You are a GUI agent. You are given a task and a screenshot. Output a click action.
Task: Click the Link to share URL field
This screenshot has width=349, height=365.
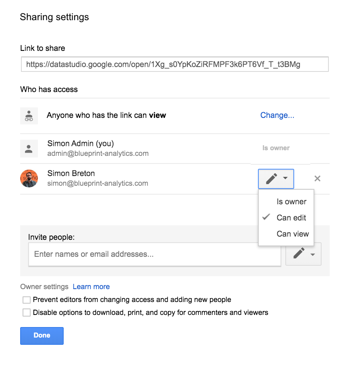[x=174, y=64]
